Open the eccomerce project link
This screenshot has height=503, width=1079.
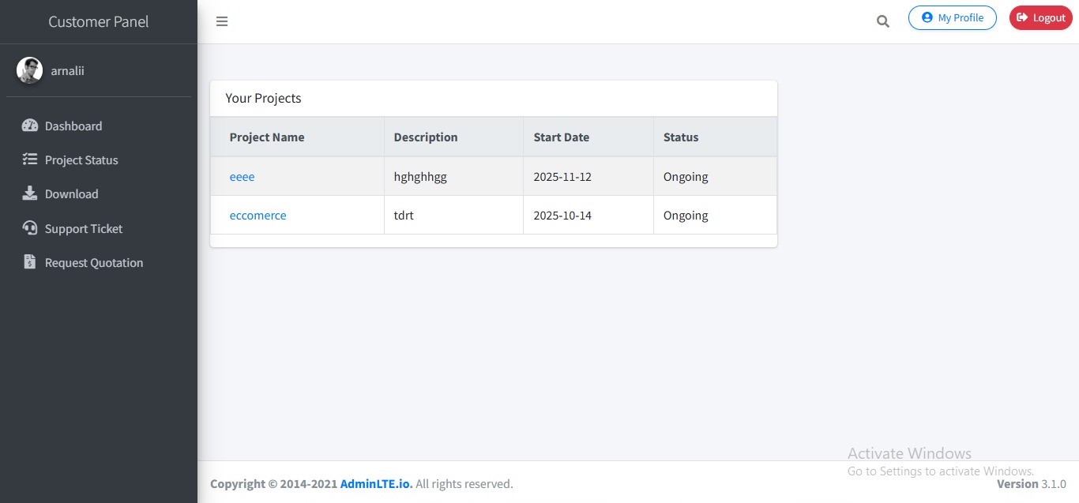pos(258,215)
